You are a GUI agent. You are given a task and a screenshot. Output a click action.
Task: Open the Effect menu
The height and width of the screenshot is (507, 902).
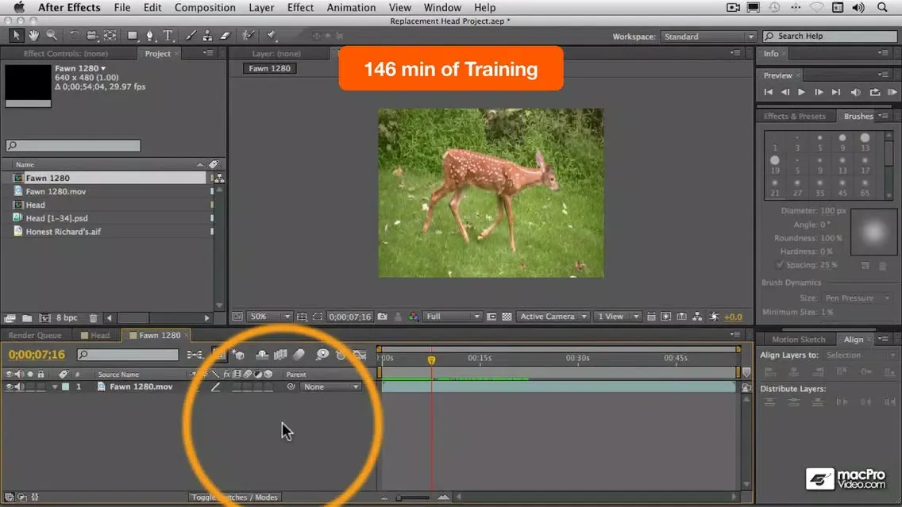point(300,7)
